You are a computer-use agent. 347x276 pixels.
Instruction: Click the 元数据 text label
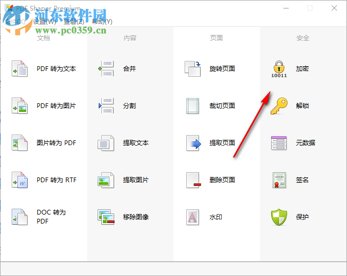pos(306,143)
